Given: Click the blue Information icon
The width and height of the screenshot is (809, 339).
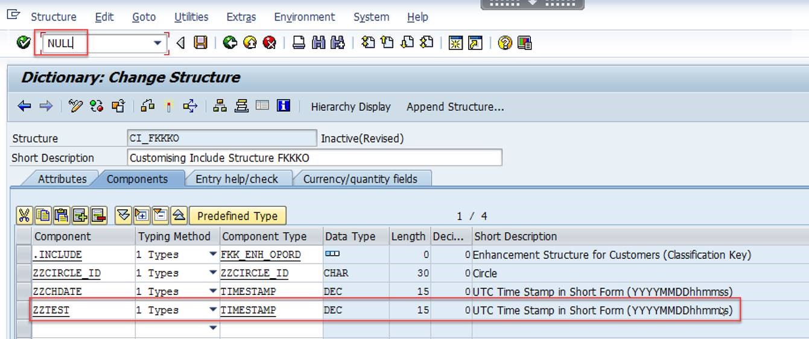Looking at the screenshot, I should point(284,106).
